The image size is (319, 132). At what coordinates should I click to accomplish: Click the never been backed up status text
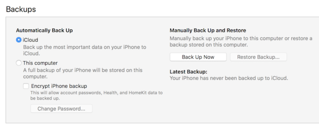[229, 78]
